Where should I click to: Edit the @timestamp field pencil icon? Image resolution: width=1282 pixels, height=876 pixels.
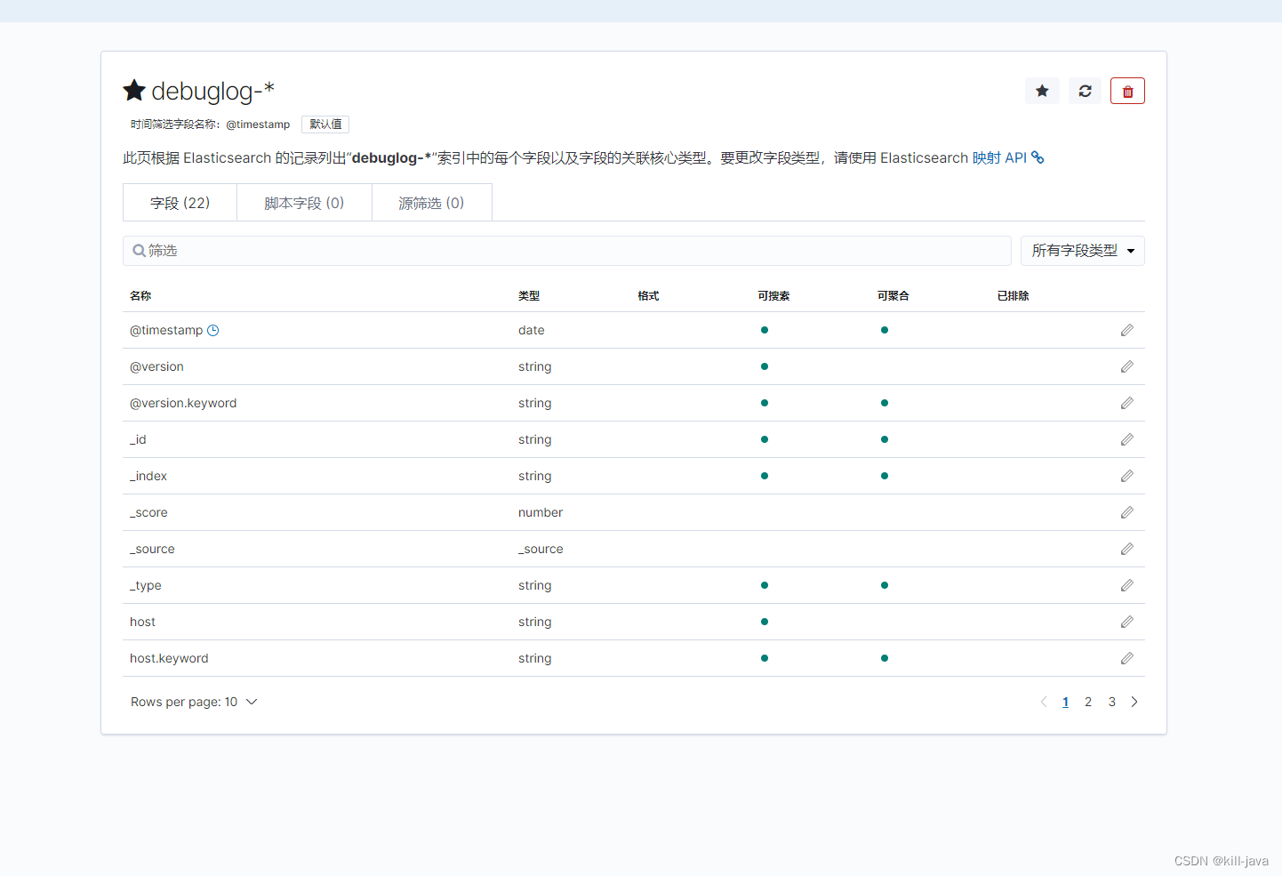[x=1126, y=330]
